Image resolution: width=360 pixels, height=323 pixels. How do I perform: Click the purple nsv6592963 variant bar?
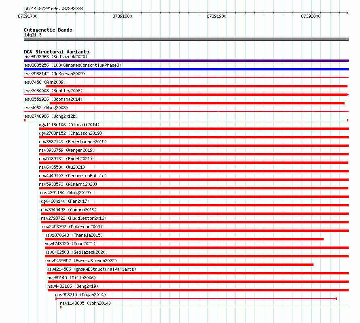pos(186,61)
